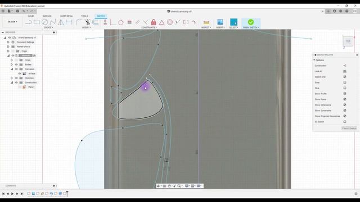Image resolution: width=360 pixels, height=202 pixels.
Task: Apply the Curvature constraint
Action: [194, 22]
